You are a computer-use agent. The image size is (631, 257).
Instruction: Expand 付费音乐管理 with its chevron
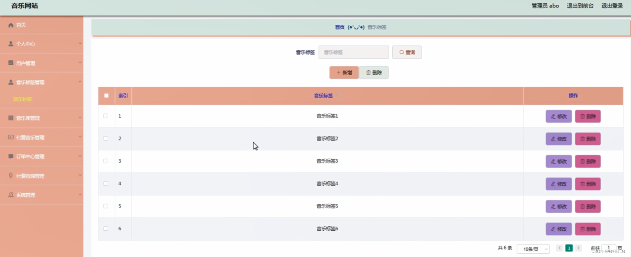[80, 137]
